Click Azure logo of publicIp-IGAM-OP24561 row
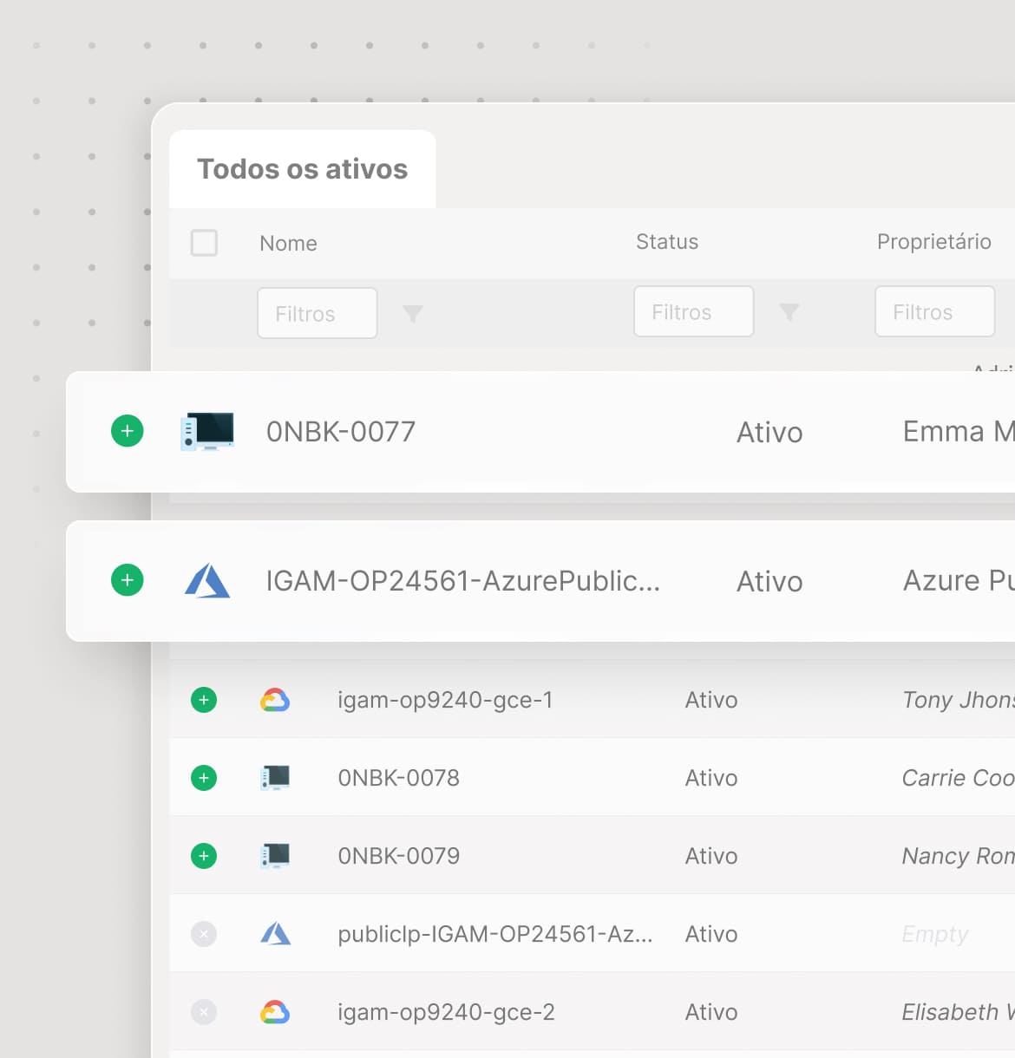Screen dimensions: 1015x1058 [276, 934]
